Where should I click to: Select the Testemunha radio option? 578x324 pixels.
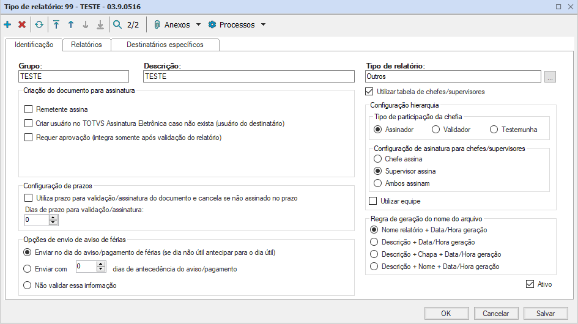pos(494,130)
